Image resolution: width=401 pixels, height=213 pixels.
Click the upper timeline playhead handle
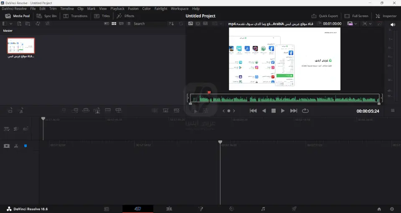tap(43, 119)
